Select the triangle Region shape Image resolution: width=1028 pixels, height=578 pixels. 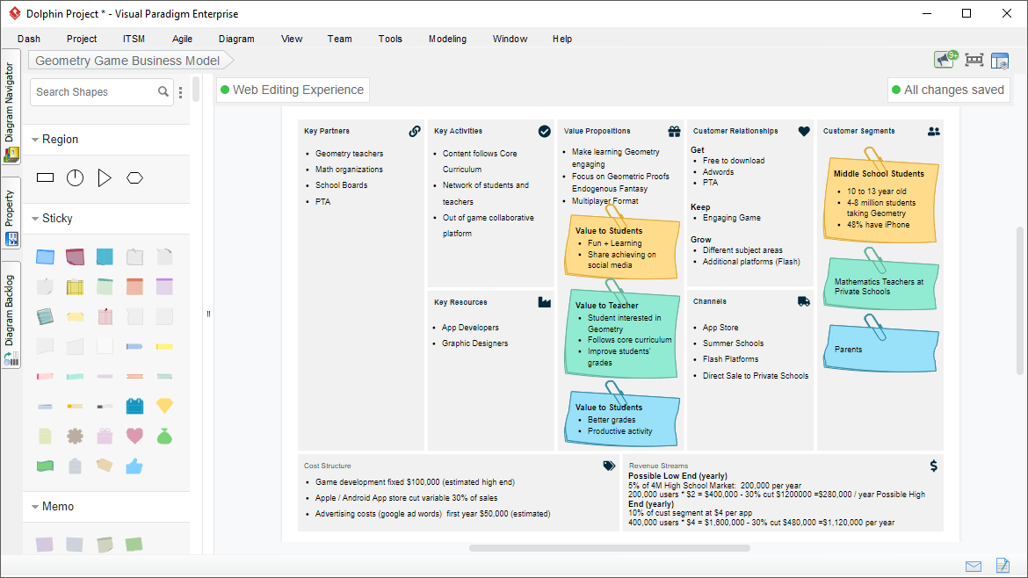pos(105,177)
